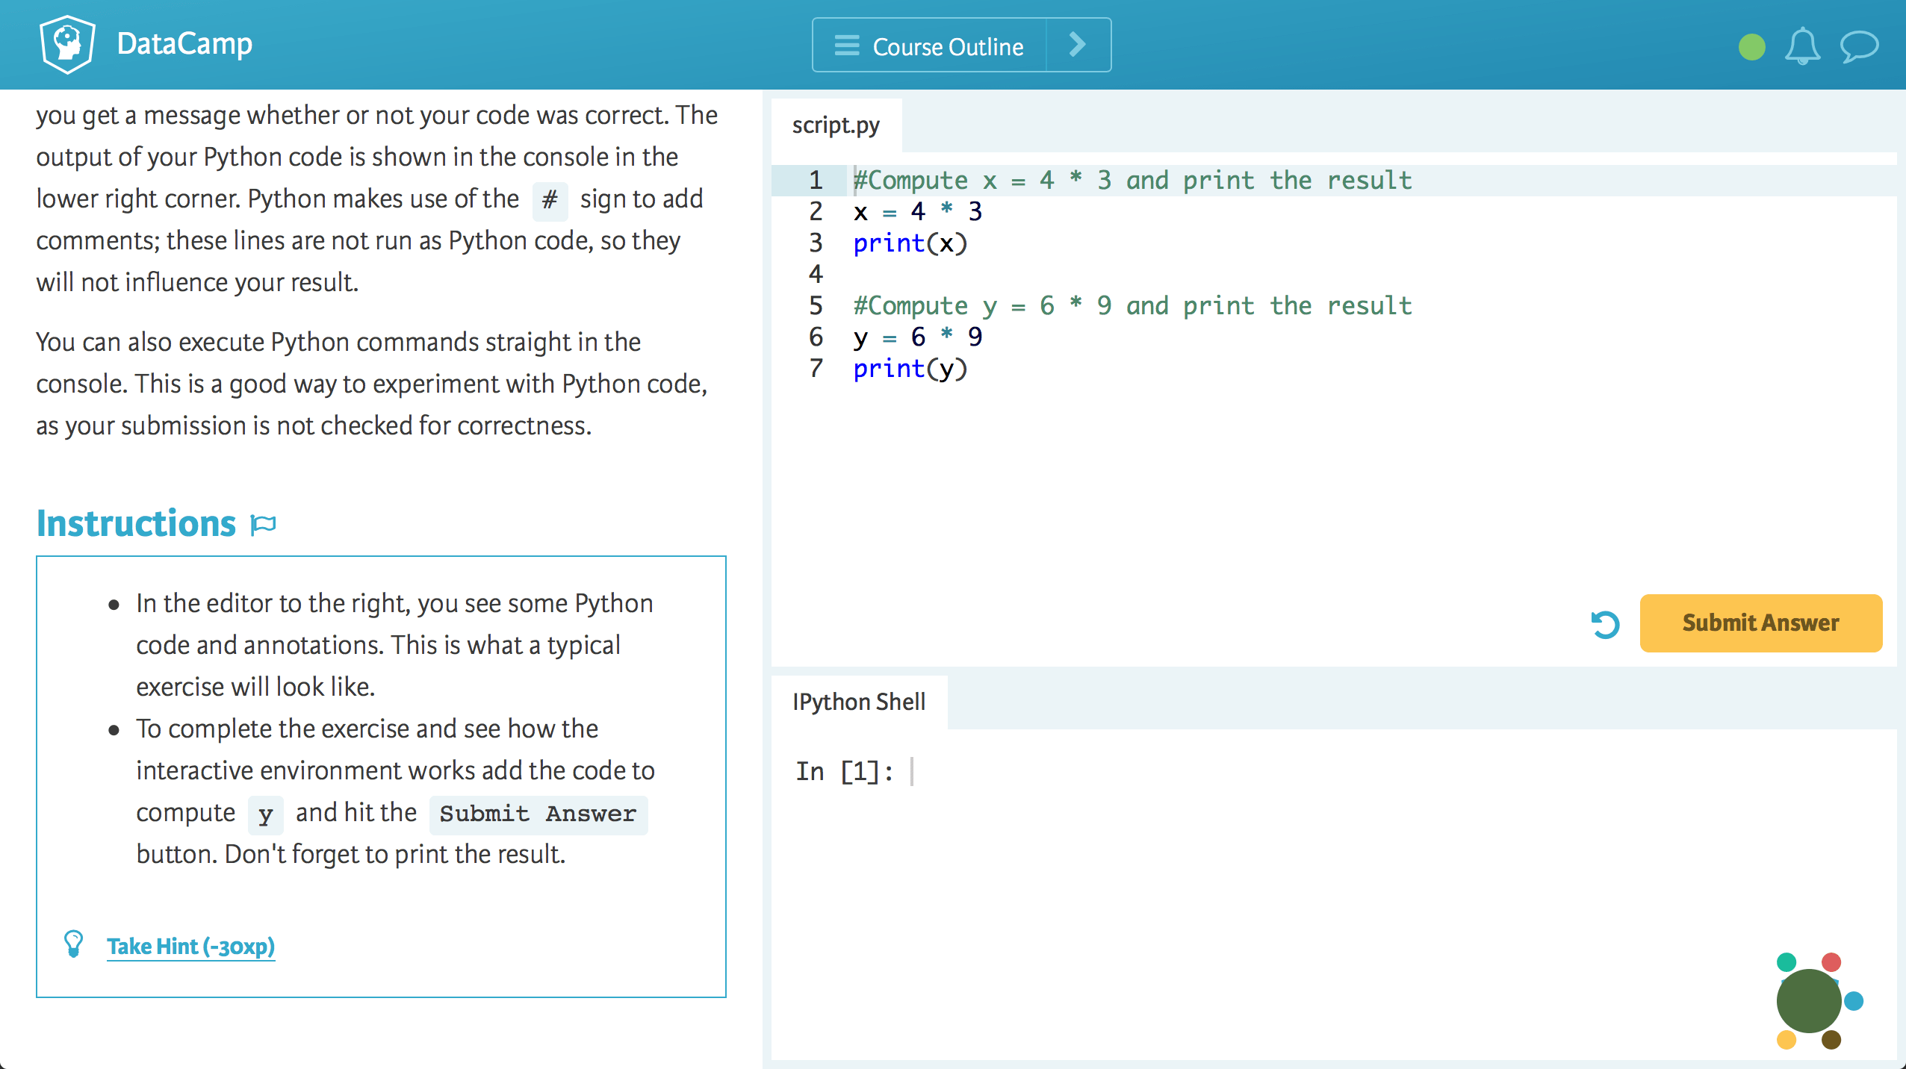This screenshot has width=1906, height=1069.
Task: Click the lightbulb hint icon
Action: [73, 944]
